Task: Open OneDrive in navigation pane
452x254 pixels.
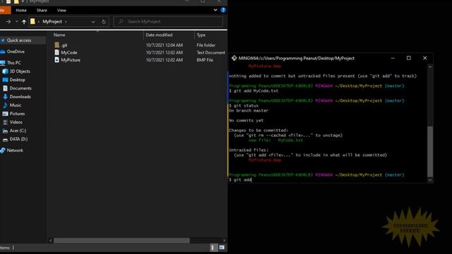Action: pyautogui.click(x=16, y=52)
